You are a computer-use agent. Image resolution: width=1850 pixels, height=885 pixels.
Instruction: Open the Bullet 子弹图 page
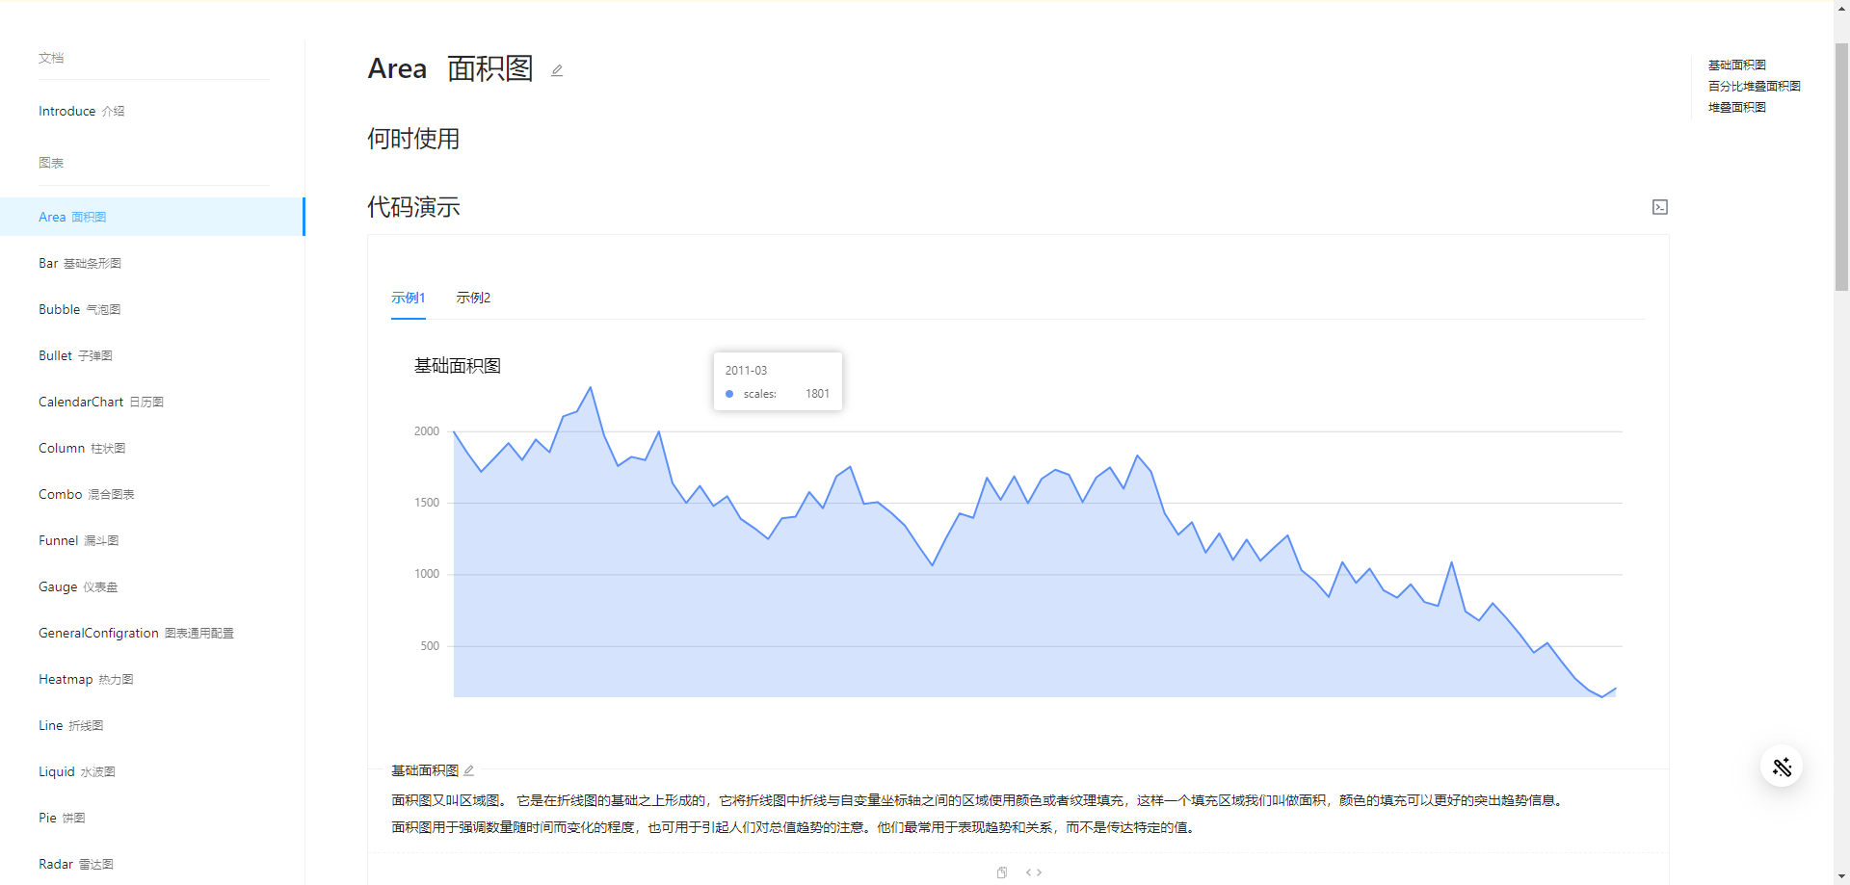tap(152, 355)
